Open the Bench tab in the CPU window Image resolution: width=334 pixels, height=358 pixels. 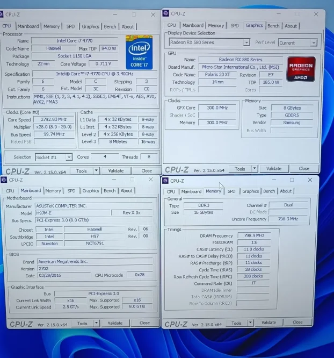tap(110, 26)
